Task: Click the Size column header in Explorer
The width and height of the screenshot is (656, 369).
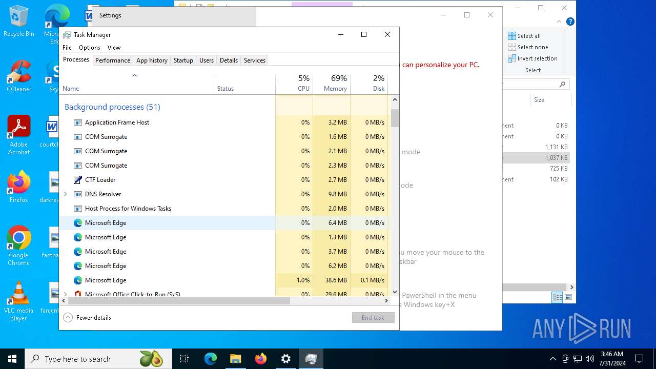Action: [x=551, y=100]
